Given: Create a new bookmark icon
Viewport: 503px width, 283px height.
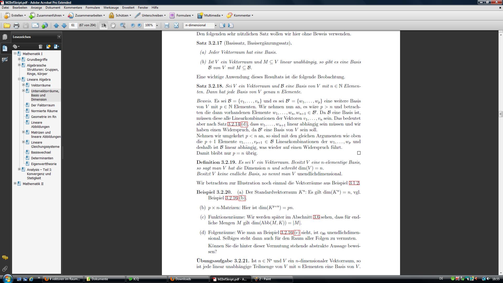Looking at the screenshot, I should coord(48,47).
